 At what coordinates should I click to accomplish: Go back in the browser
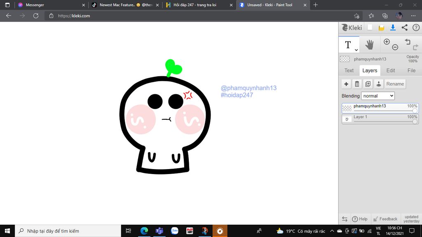[9, 16]
